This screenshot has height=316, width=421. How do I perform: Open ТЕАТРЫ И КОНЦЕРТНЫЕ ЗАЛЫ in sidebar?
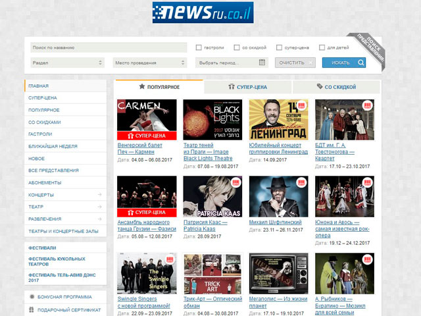pyautogui.click(x=66, y=231)
